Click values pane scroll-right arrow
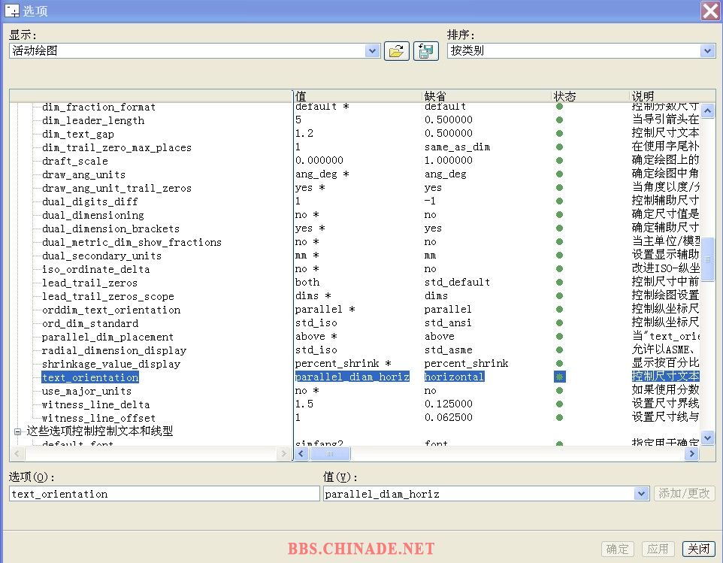 tap(691, 454)
